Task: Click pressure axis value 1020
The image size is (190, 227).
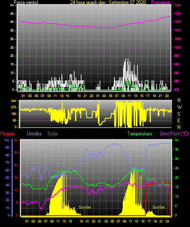Action: pyautogui.click(x=177, y=13)
